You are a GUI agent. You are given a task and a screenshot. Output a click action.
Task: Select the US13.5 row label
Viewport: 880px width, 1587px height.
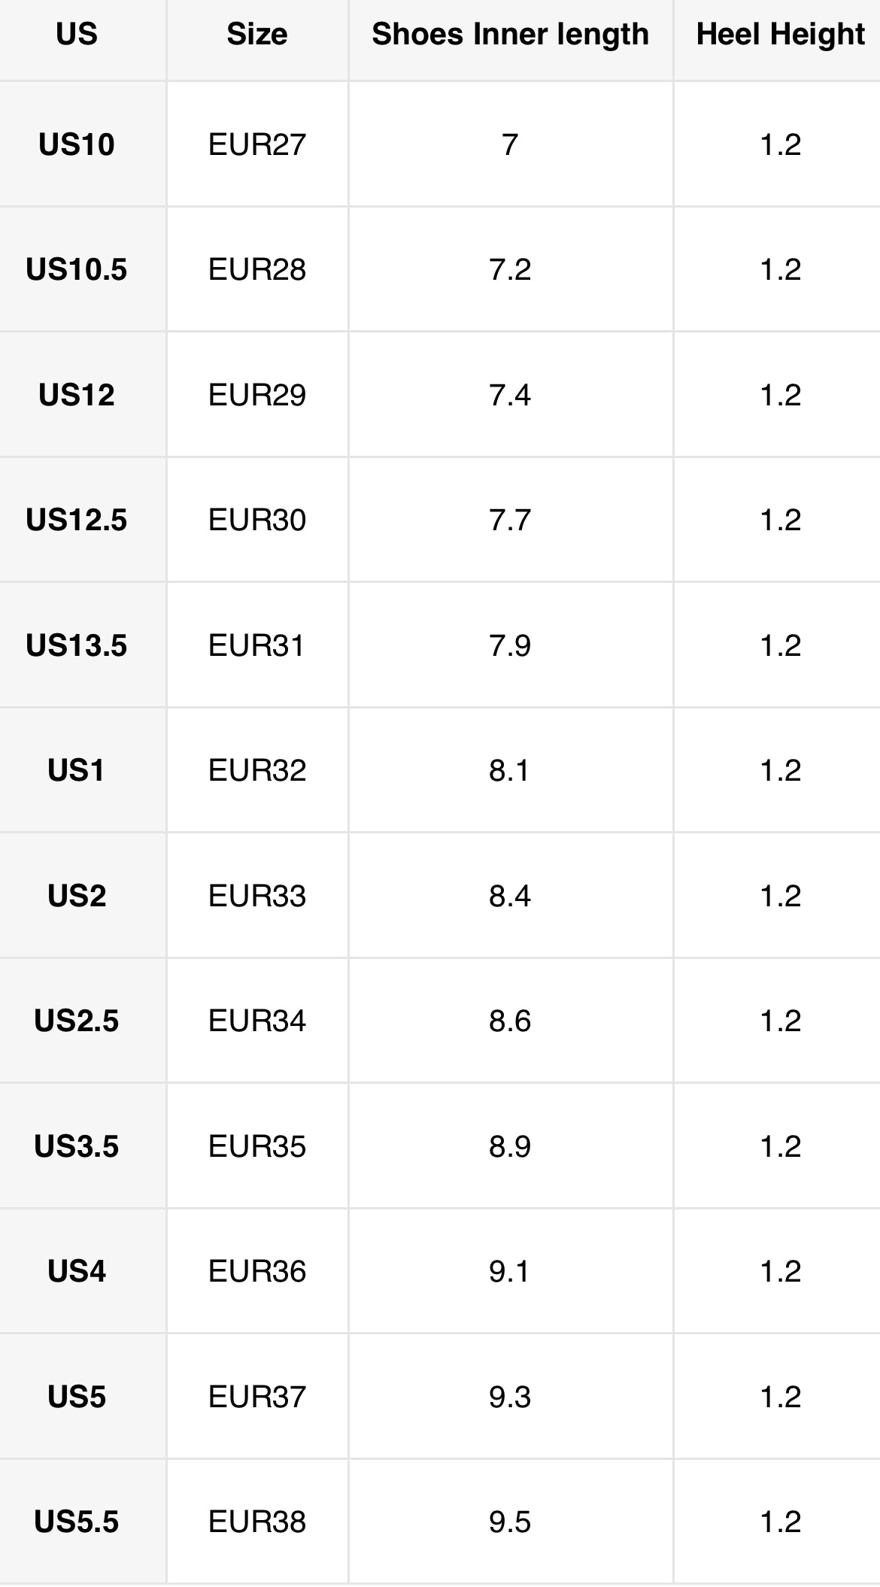pos(77,645)
